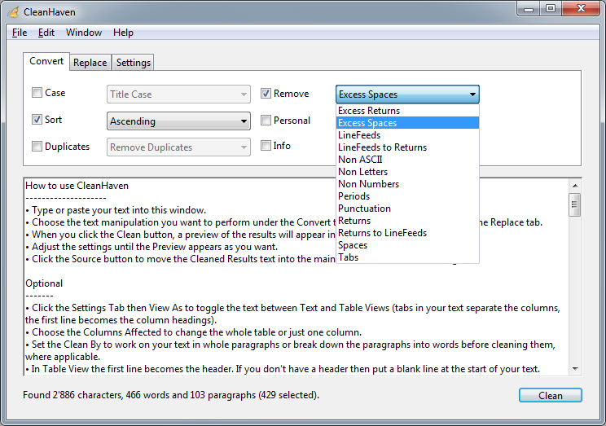Image resolution: width=606 pixels, height=426 pixels.
Task: Maximize the CleanHaven window
Action: click(551, 8)
